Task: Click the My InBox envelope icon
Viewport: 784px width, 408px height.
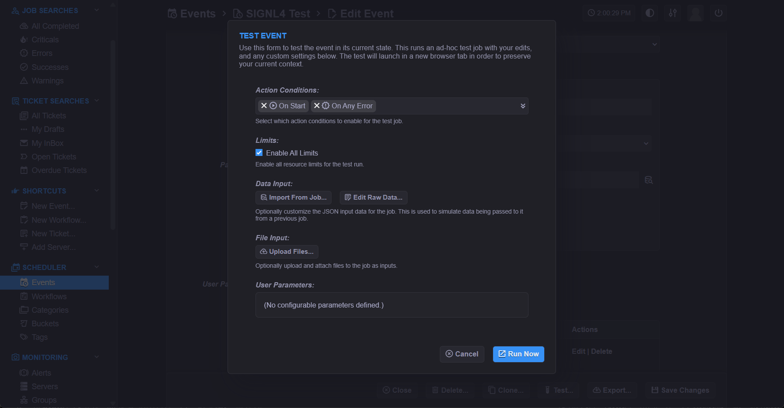Action: tap(24, 143)
